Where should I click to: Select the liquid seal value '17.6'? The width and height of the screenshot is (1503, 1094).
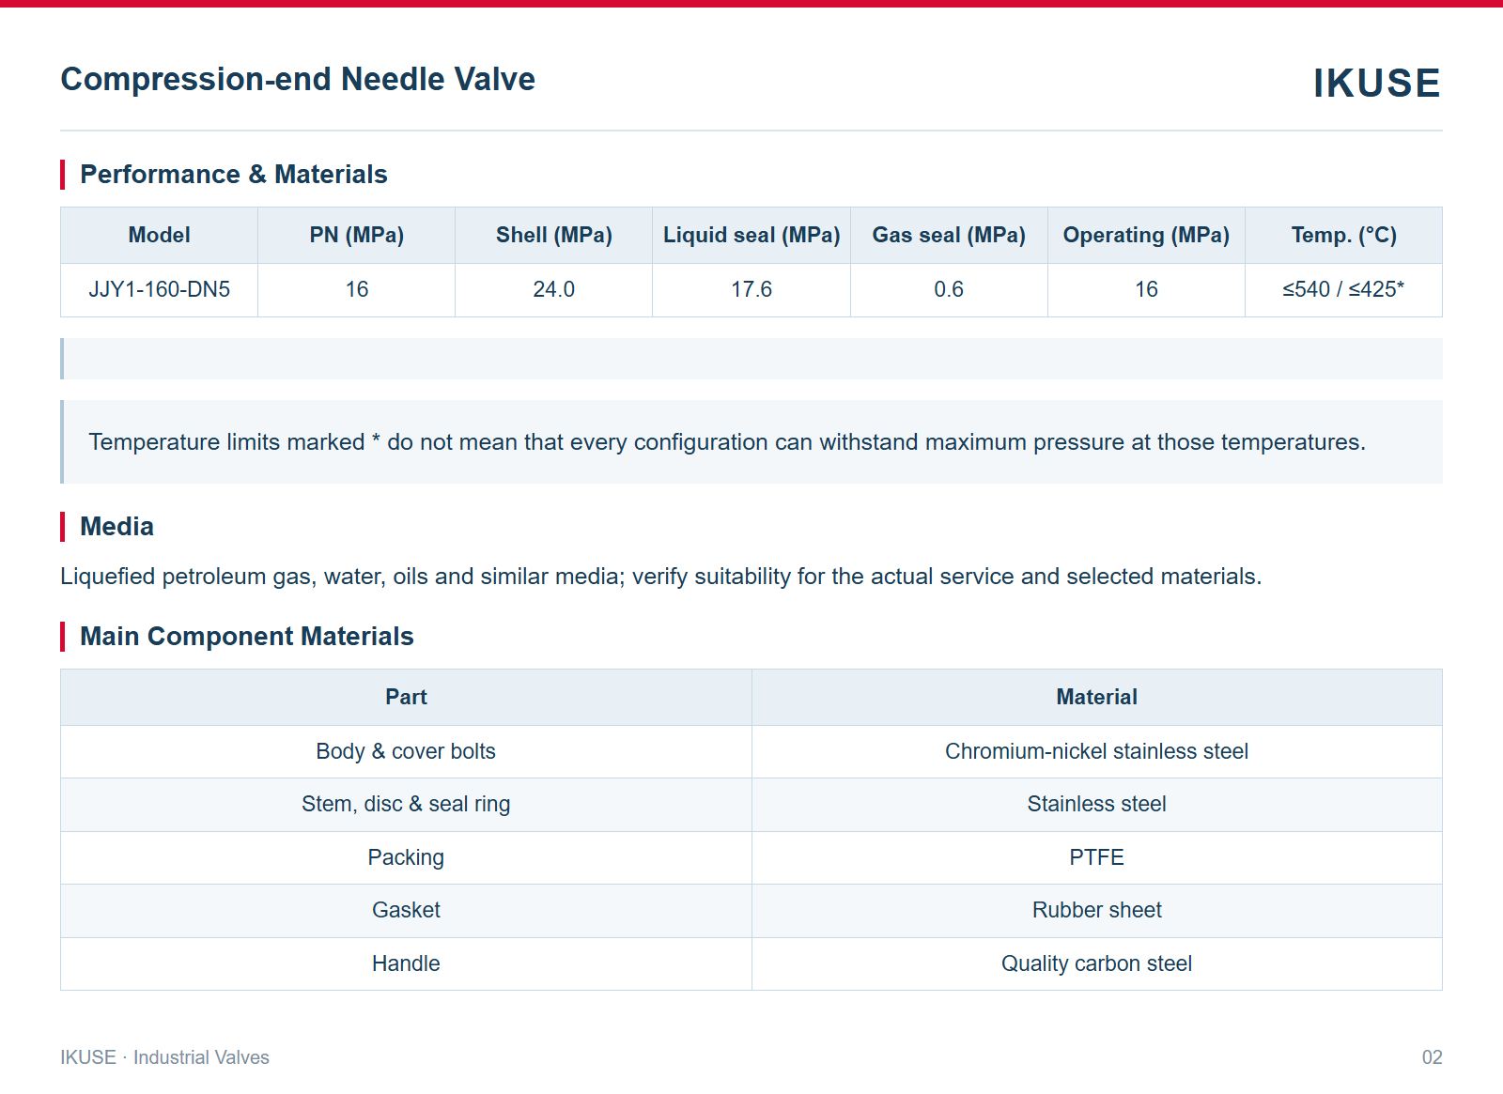tap(751, 289)
